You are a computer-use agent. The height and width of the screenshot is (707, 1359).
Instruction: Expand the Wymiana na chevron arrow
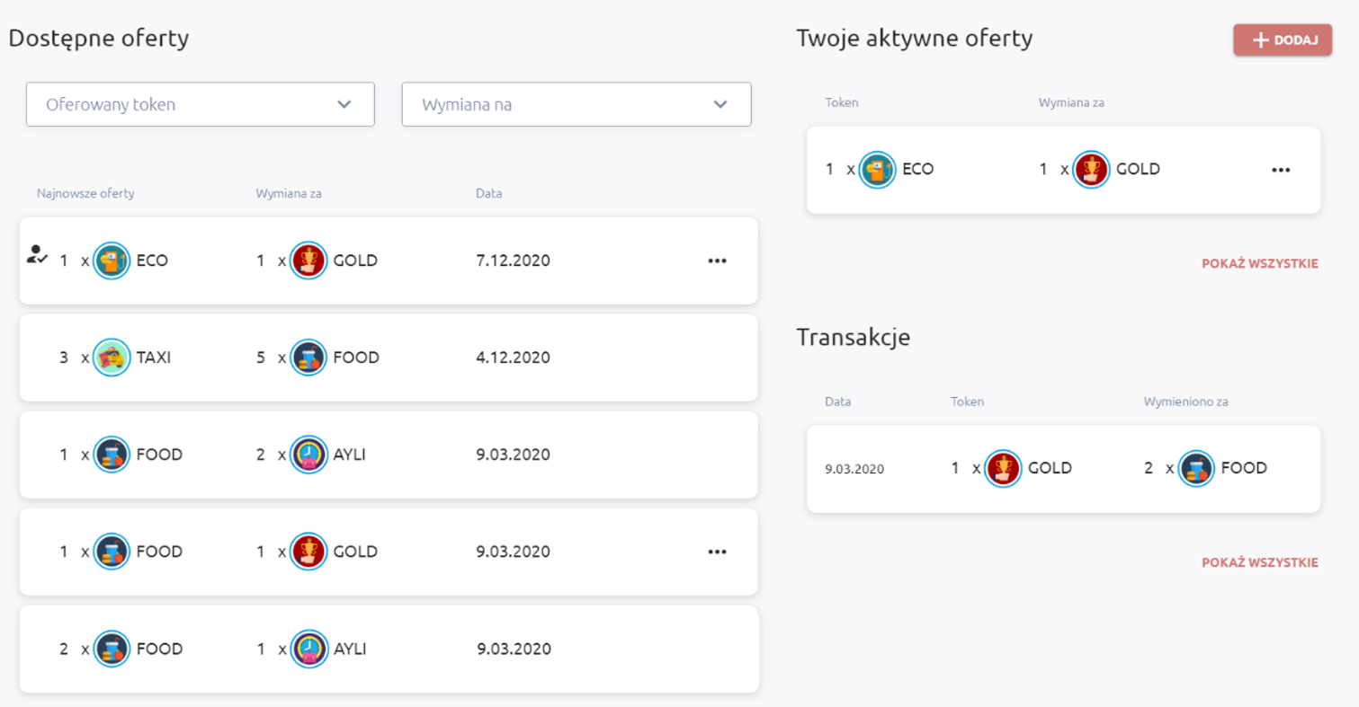(720, 104)
